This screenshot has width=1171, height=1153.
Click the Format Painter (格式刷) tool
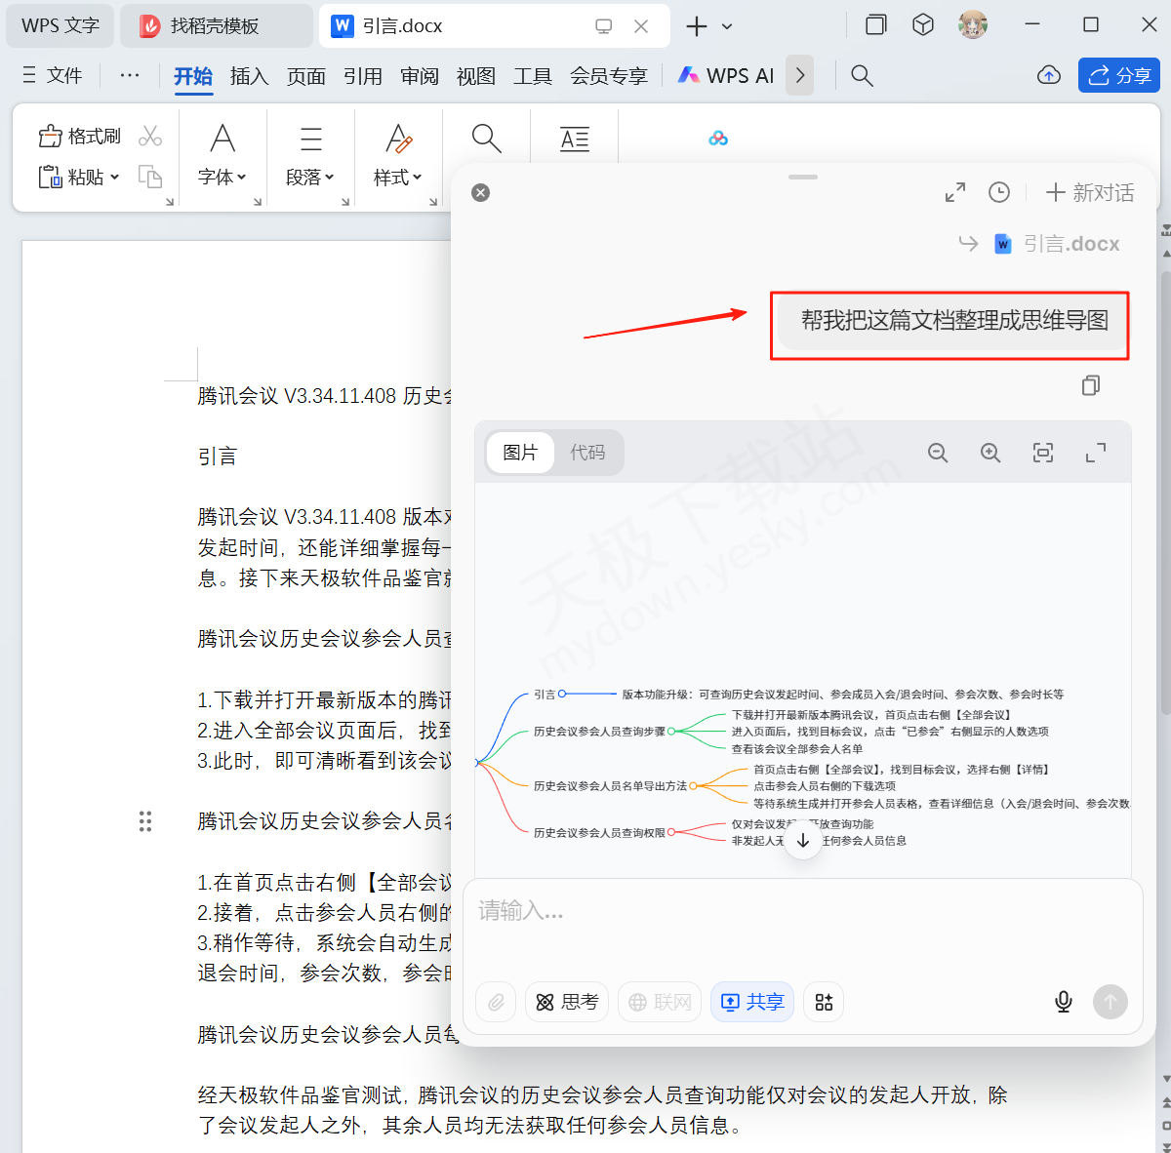tap(80, 136)
